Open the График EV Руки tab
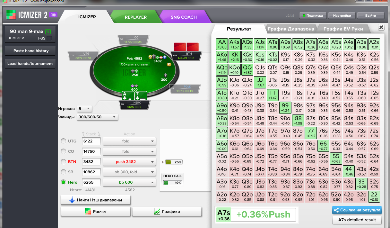 click(343, 29)
